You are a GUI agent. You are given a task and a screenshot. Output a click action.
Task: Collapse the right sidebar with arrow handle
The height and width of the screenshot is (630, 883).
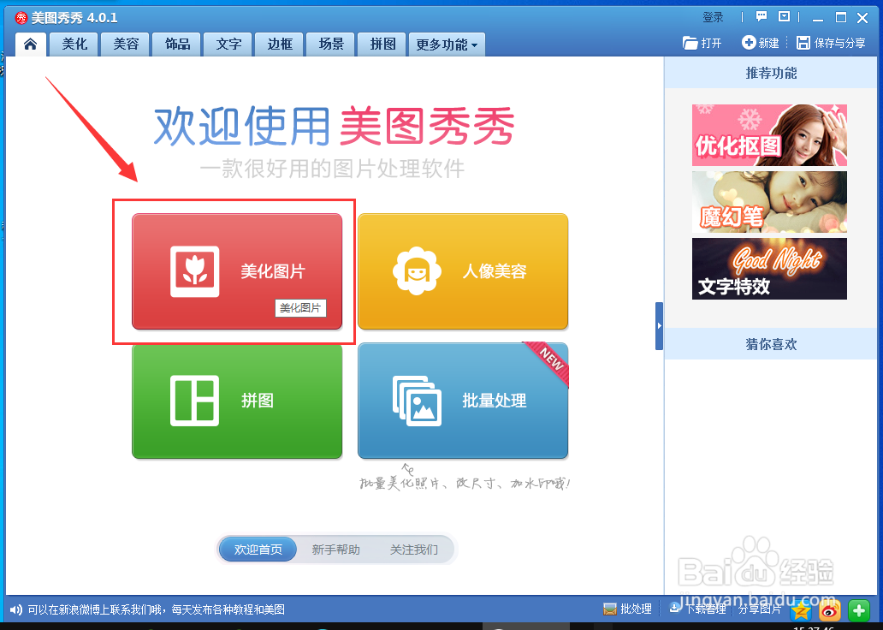click(x=659, y=326)
